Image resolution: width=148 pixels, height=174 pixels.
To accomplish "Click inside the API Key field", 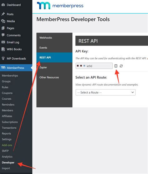I will pos(94,66).
